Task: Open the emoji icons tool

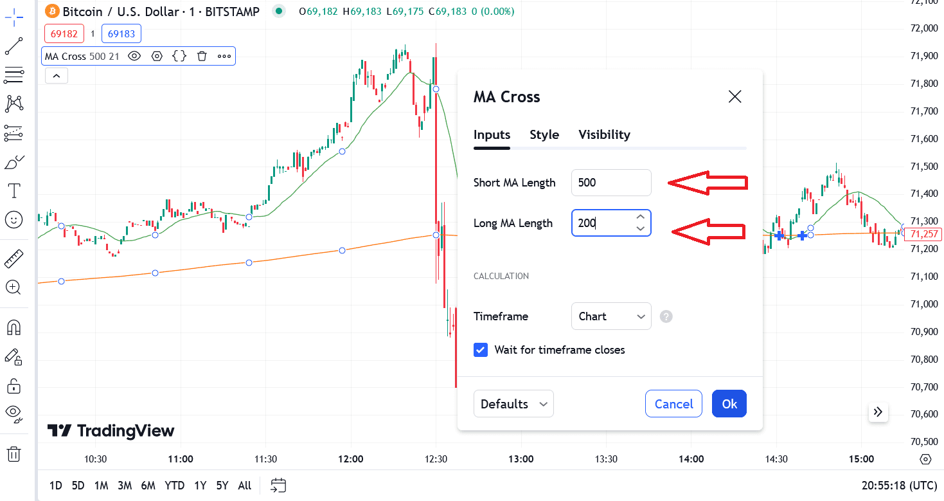Action: [14, 220]
